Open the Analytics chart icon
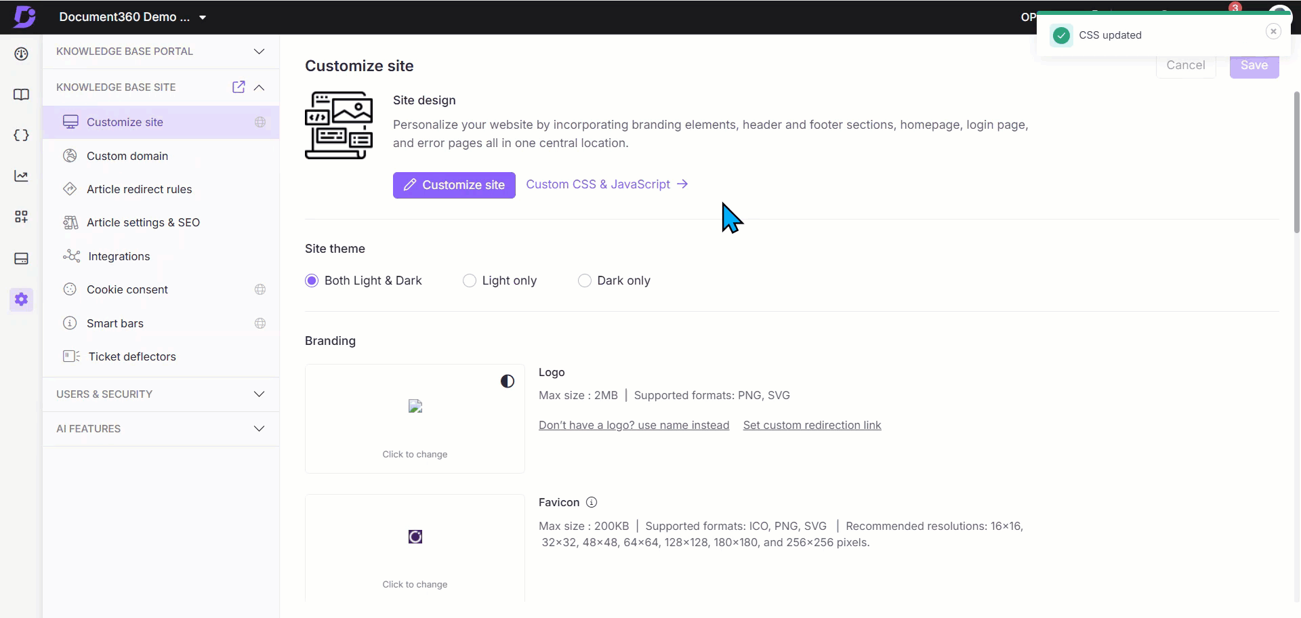1301x618 pixels. (x=21, y=176)
